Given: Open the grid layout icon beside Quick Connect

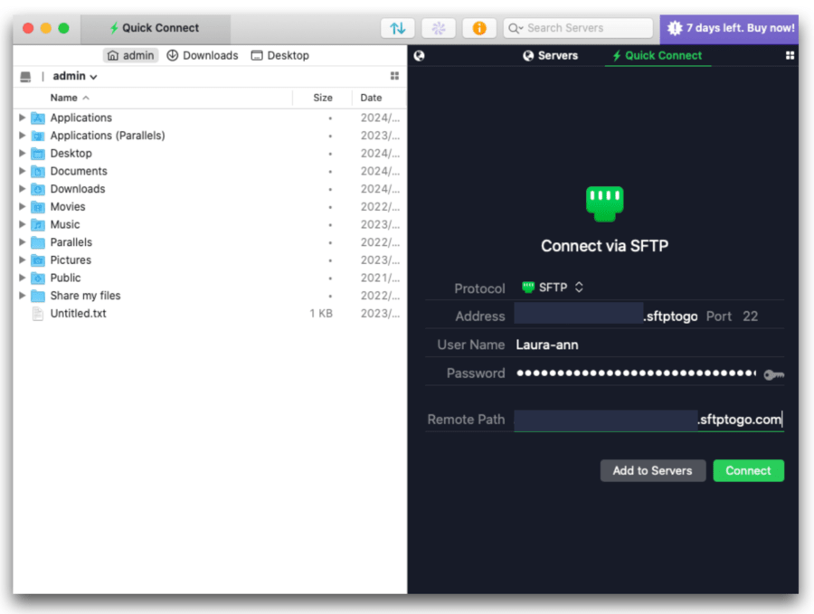Looking at the screenshot, I should pos(789,55).
